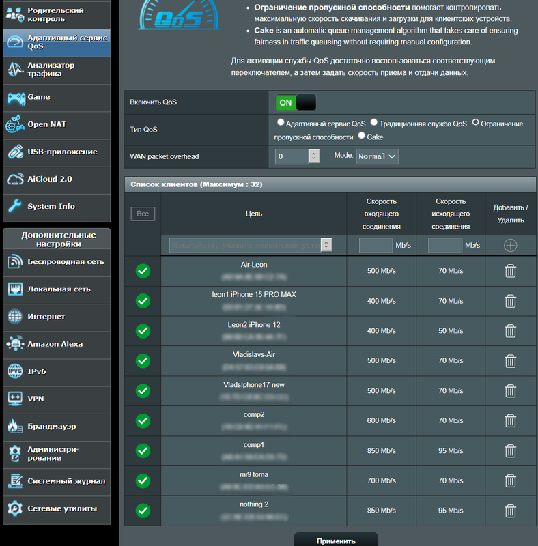Screen dimensions: 538x546
Task: Toggle the mi9 toma enabled checkmark
Action: click(143, 480)
